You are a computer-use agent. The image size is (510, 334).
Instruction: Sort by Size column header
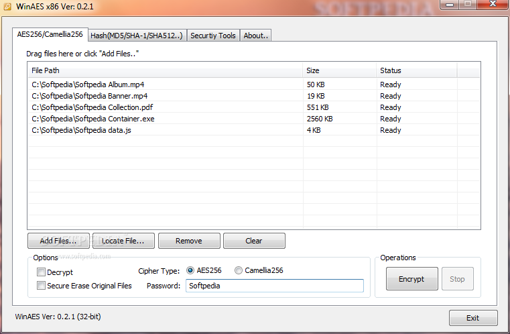(339, 70)
